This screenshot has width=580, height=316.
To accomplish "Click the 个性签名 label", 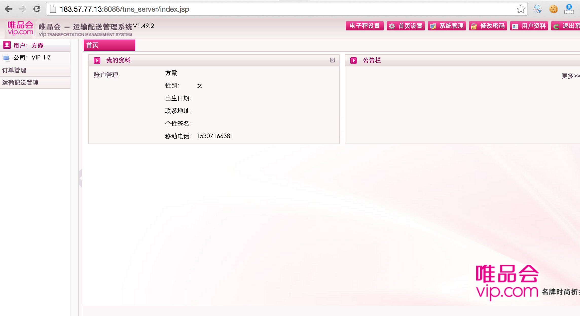I will tap(178, 124).
